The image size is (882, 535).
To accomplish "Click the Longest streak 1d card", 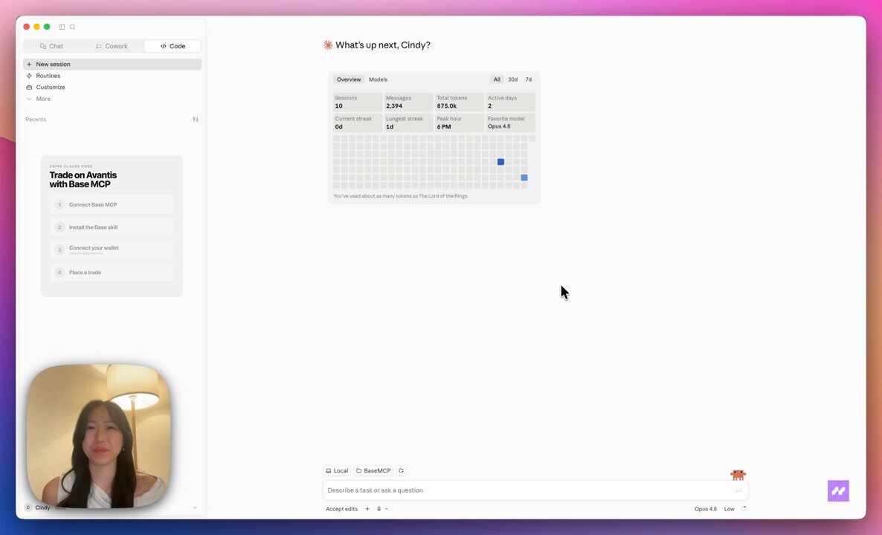I will (408, 123).
